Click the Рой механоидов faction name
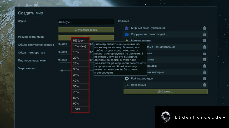 (x=142, y=79)
